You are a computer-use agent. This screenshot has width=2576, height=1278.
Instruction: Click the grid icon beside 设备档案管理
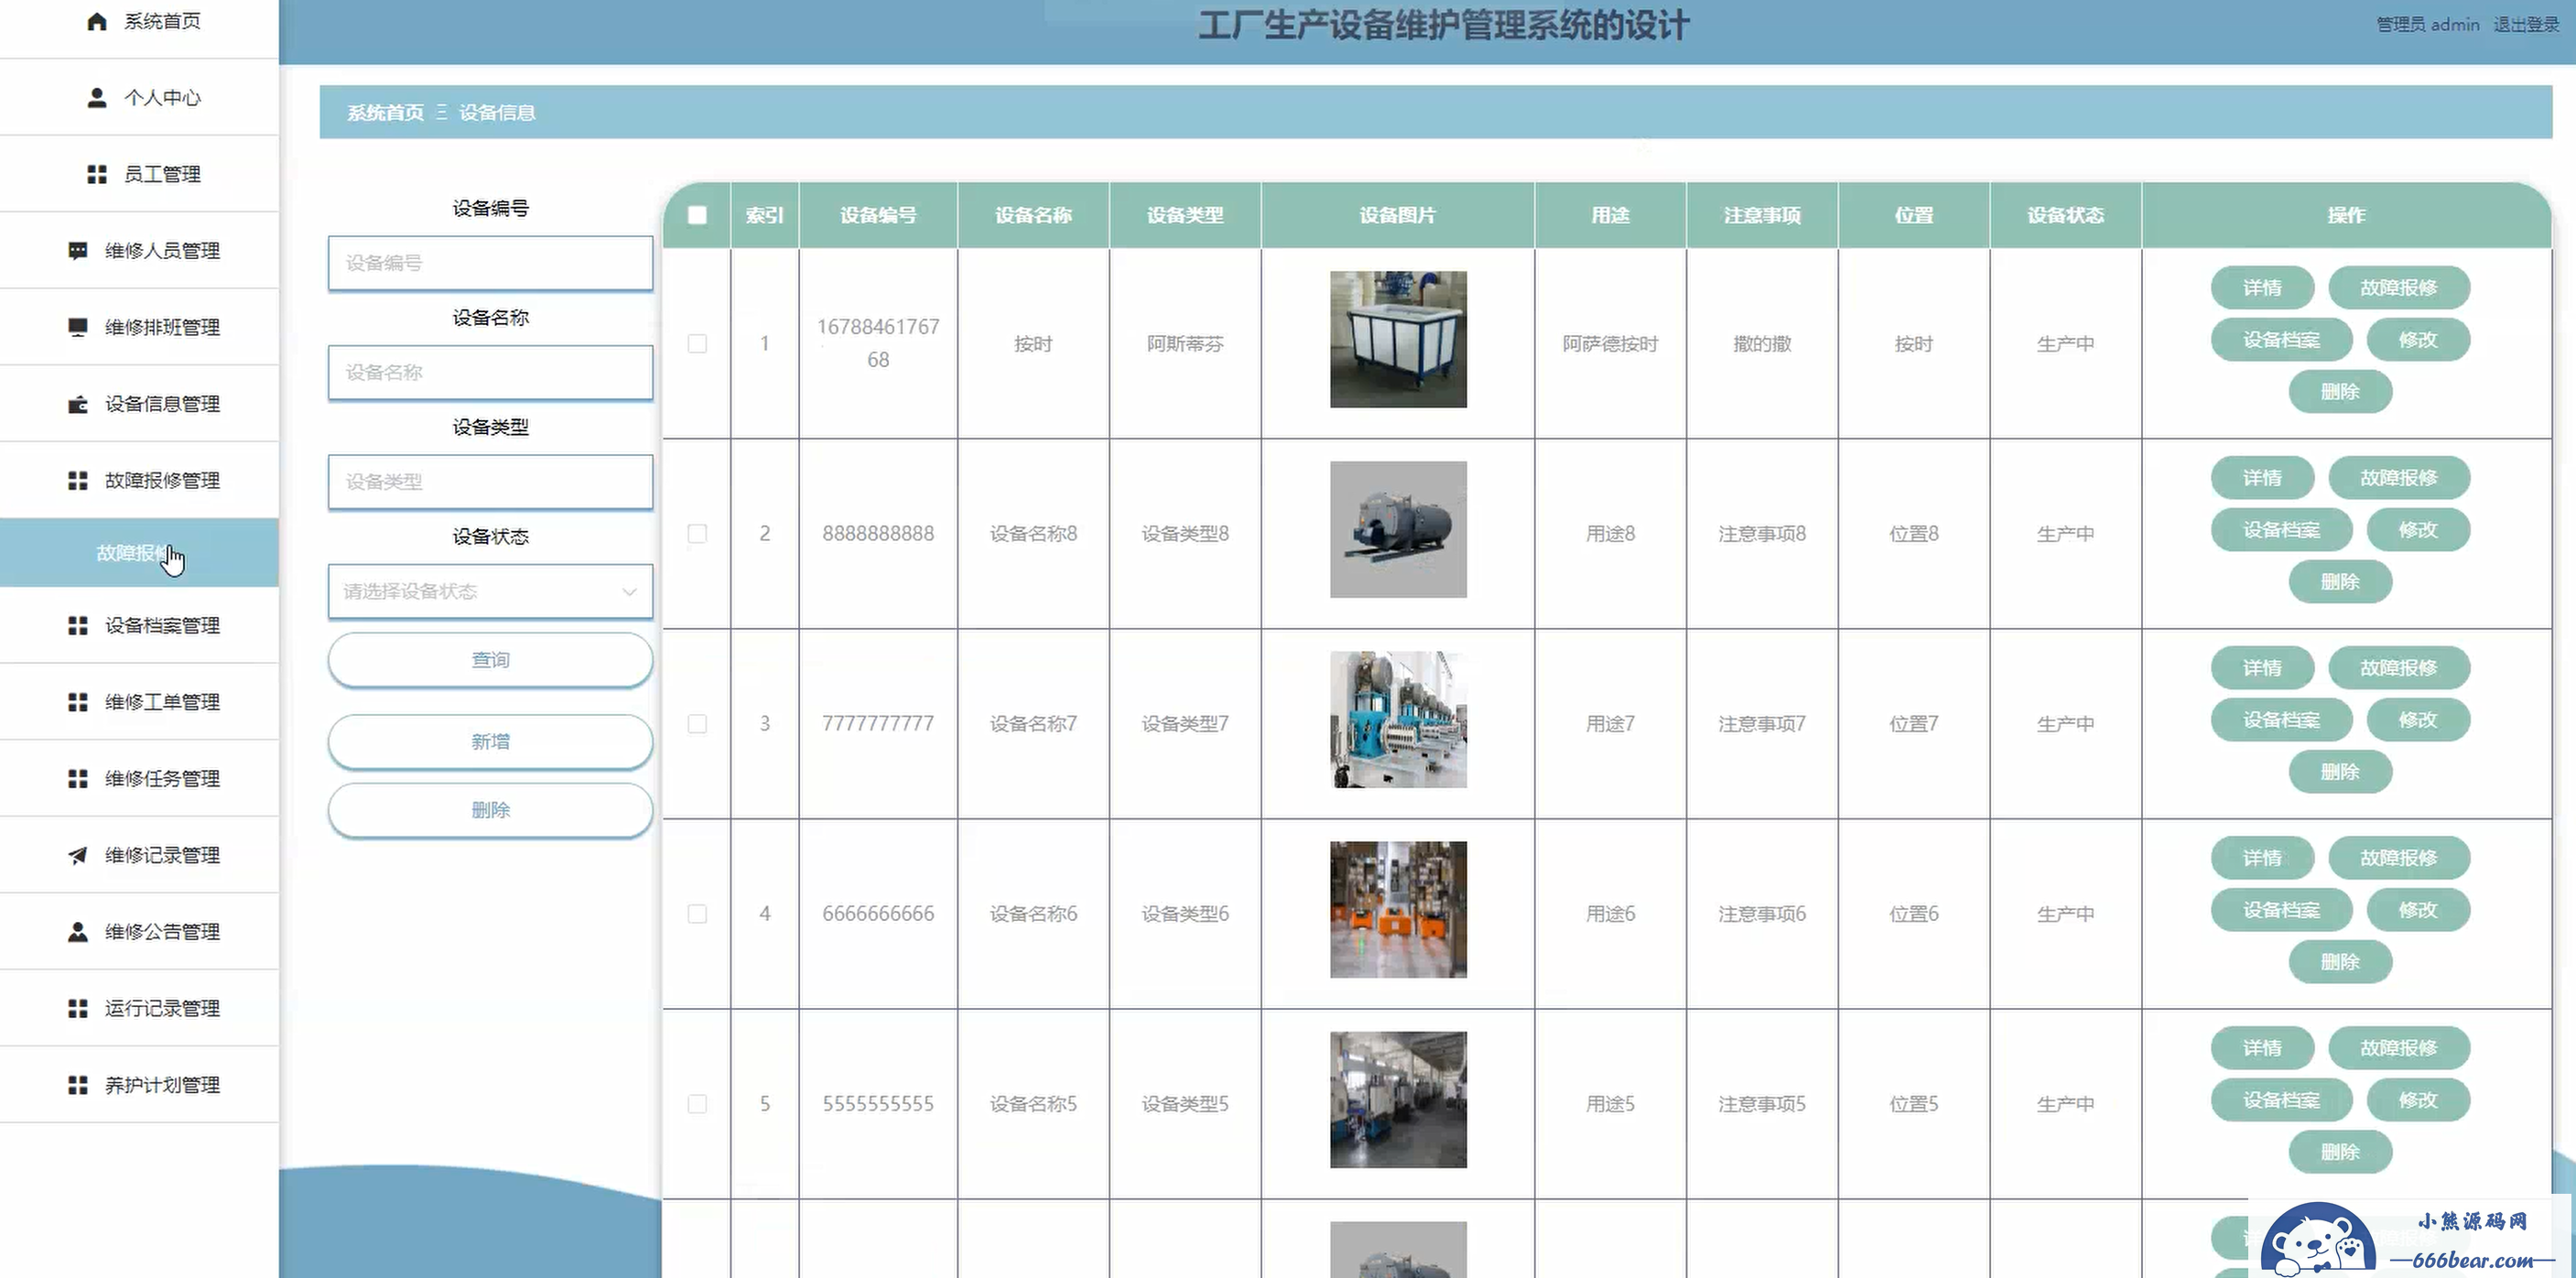78,626
